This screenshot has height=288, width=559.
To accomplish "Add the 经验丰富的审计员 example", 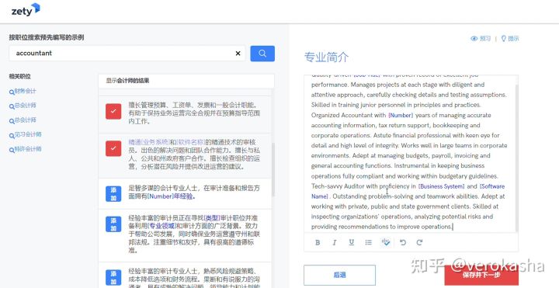I will (x=113, y=224).
